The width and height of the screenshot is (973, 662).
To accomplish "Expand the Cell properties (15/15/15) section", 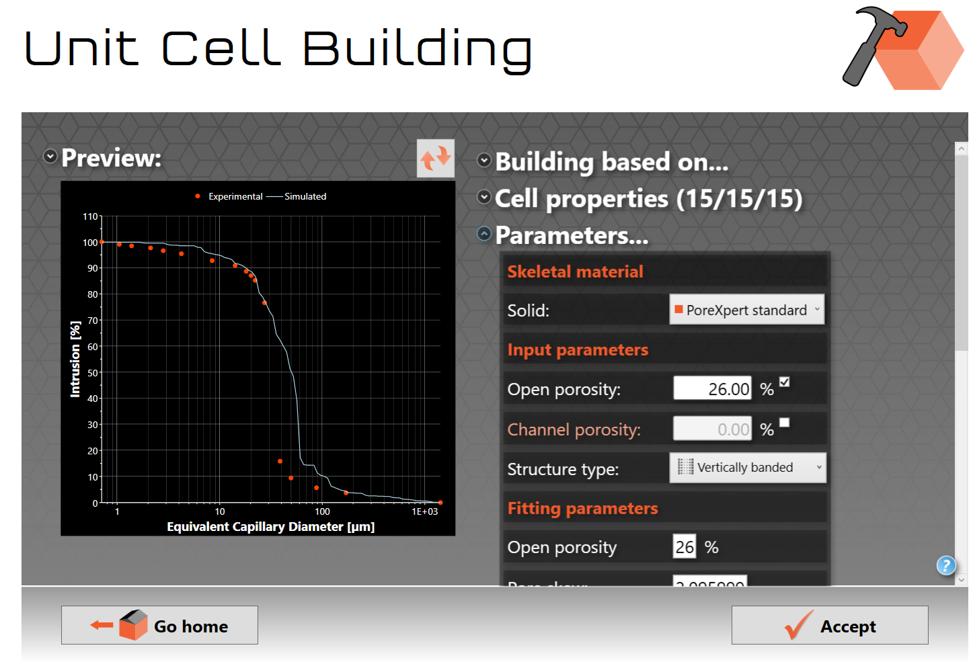I will [483, 197].
